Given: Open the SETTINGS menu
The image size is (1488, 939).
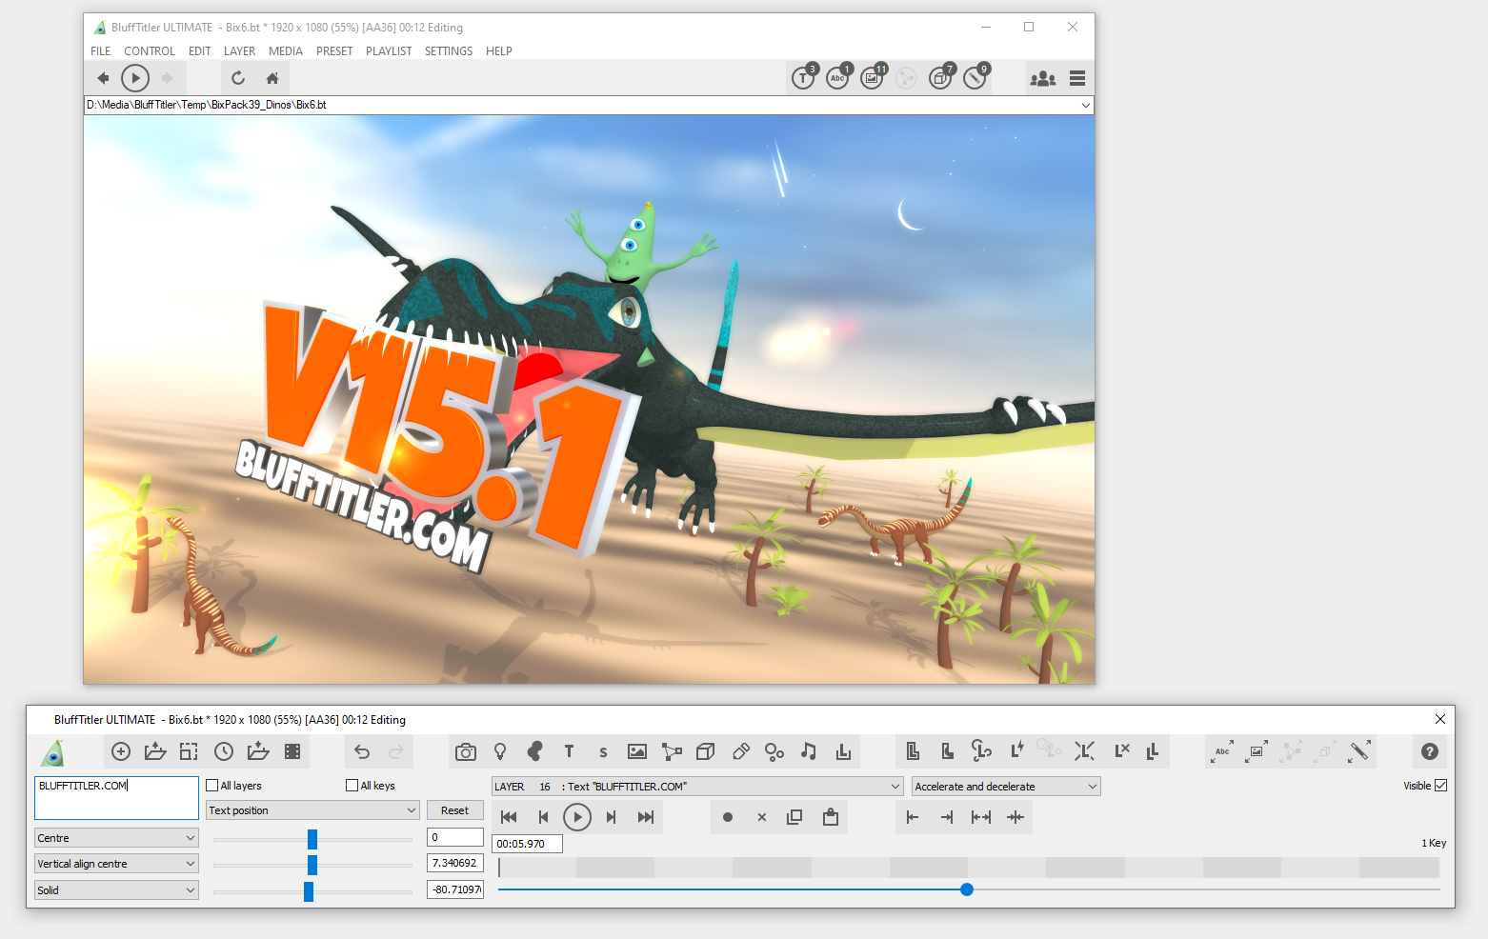Looking at the screenshot, I should (x=449, y=51).
